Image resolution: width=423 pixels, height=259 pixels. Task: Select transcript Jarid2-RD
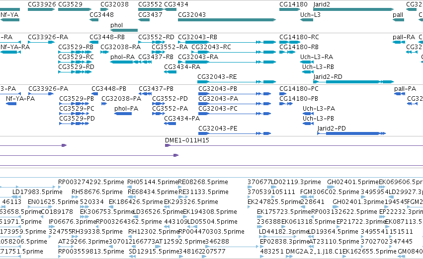328,77
